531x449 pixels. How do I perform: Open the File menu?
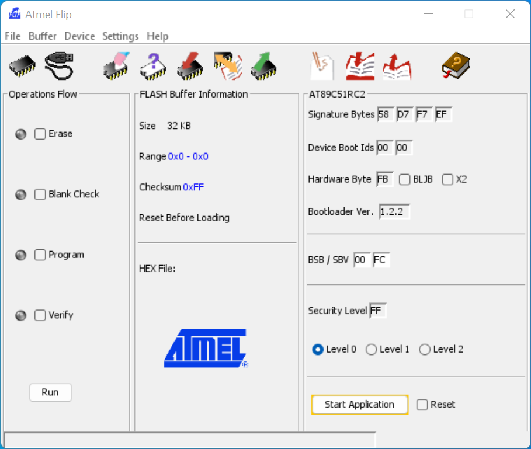point(12,36)
